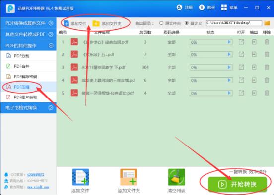Click the green 开始转换 button

pos(237,184)
